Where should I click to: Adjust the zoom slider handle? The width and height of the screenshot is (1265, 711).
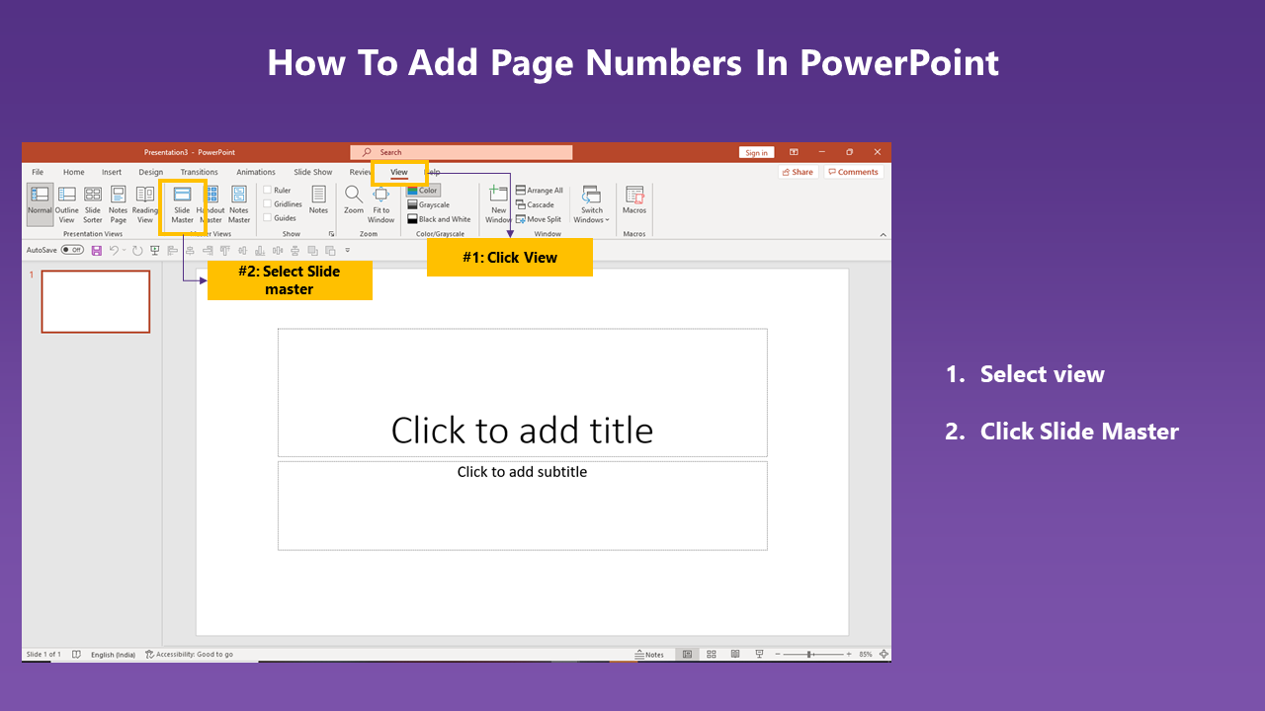click(x=810, y=655)
